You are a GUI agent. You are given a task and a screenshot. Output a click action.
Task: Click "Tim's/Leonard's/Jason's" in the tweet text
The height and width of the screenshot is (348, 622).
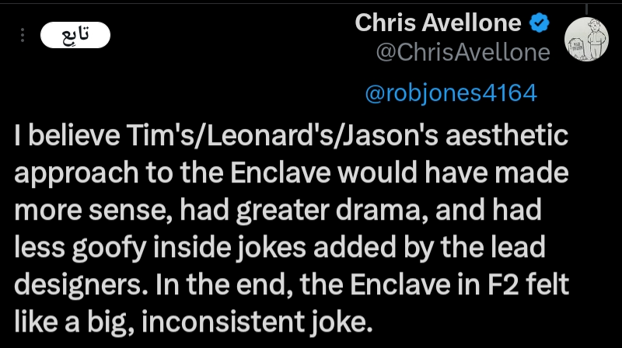pos(282,135)
